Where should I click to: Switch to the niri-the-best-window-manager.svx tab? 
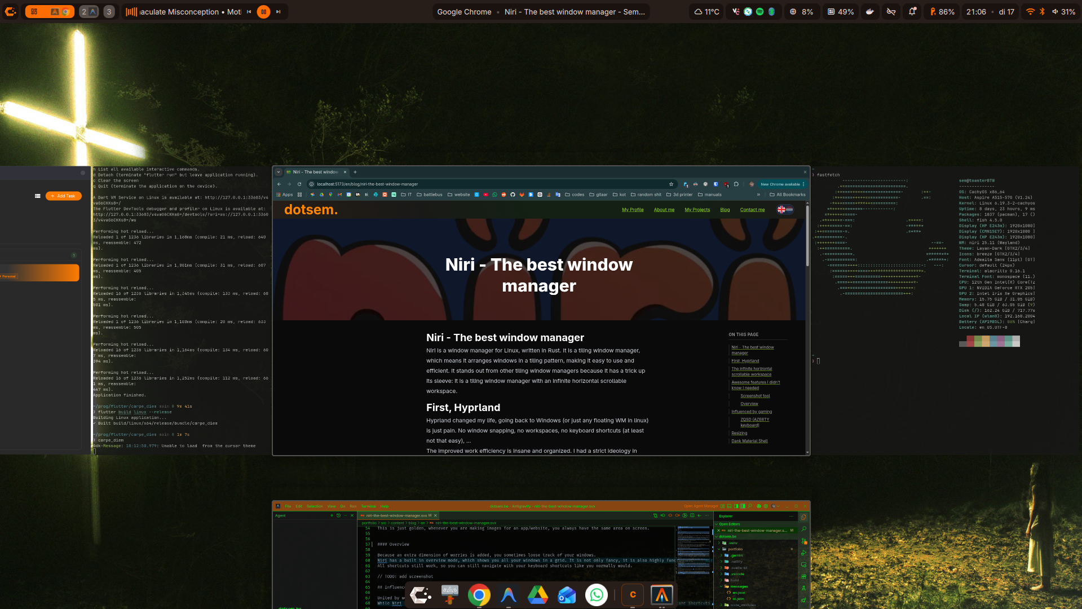pos(395,515)
